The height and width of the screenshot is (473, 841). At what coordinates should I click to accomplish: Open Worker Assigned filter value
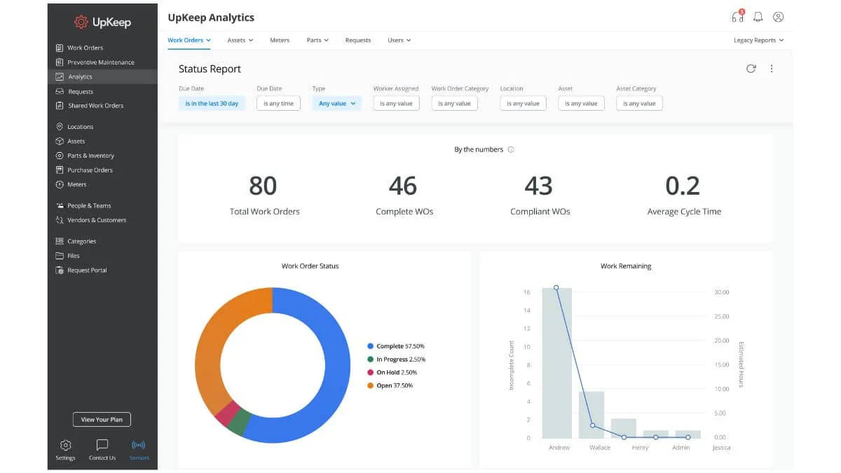coord(397,103)
